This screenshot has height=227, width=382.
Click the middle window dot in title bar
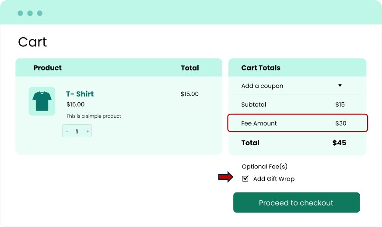pyautogui.click(x=30, y=13)
